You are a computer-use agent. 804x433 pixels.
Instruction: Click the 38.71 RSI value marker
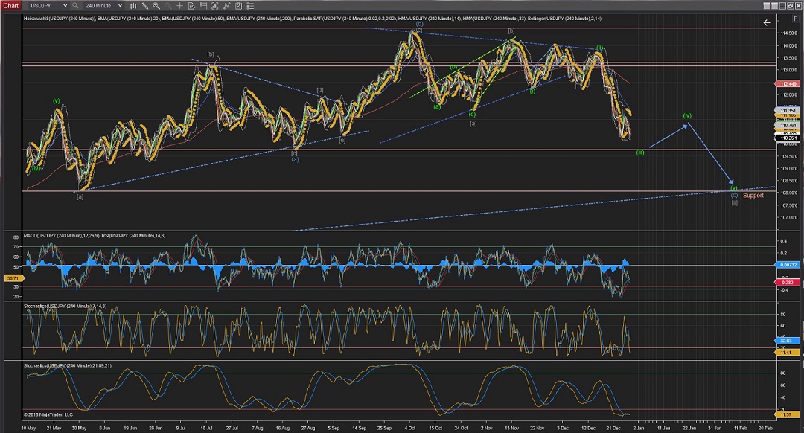point(13,278)
